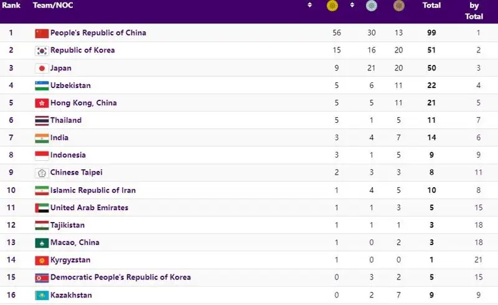Click China's total medal count 99

point(431,33)
